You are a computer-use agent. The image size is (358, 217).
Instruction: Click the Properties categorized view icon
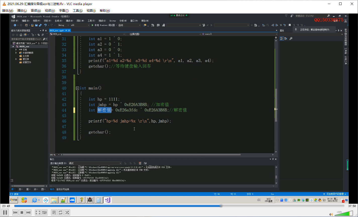coord(282,39)
